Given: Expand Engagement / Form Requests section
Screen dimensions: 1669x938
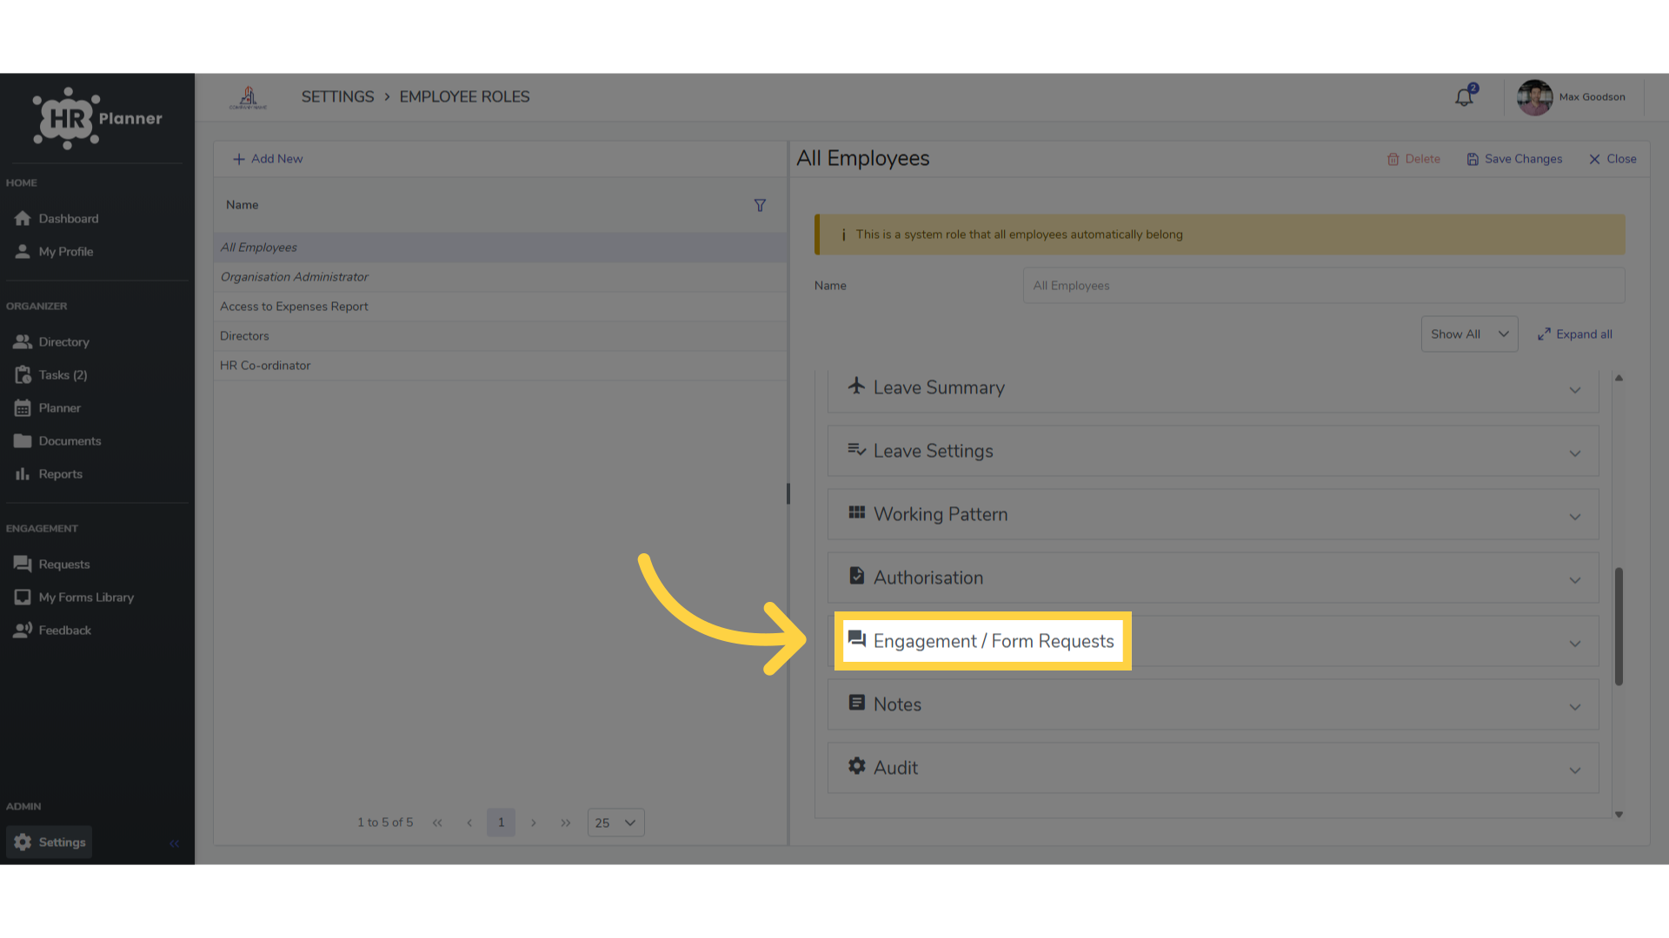Looking at the screenshot, I should pyautogui.click(x=1213, y=641).
